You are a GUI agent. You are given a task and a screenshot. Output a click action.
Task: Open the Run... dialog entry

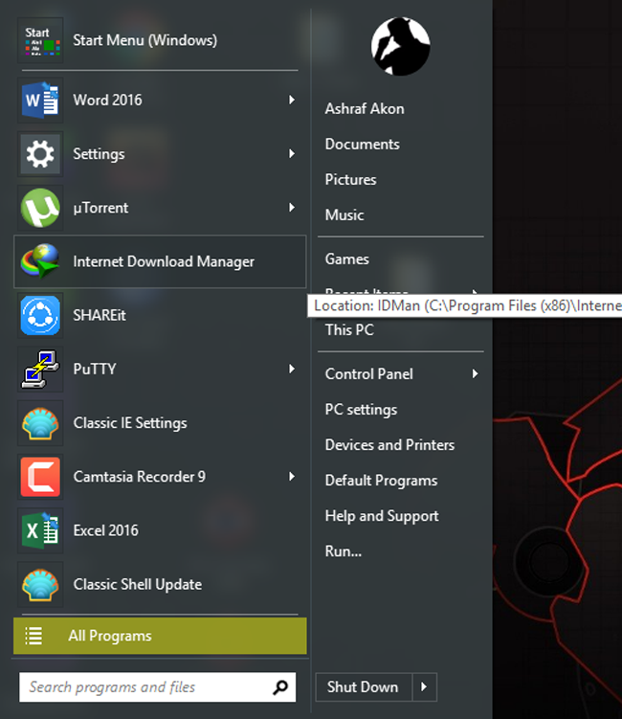pos(343,551)
